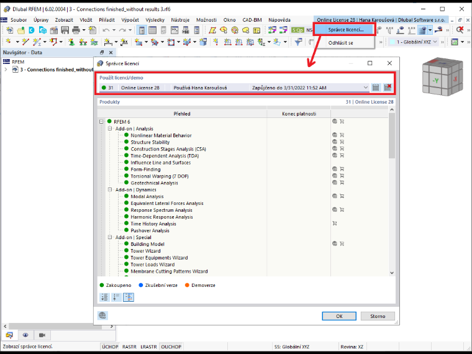This screenshot has height=354, width=472.
Task: Click the view orientation cube
Action: point(442,77)
